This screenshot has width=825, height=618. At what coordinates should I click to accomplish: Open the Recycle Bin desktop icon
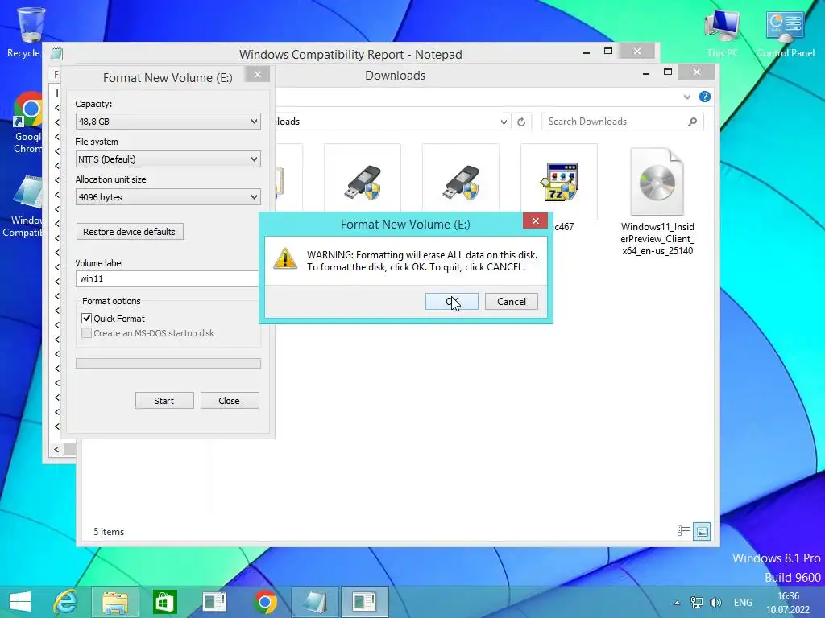pyautogui.click(x=29, y=31)
